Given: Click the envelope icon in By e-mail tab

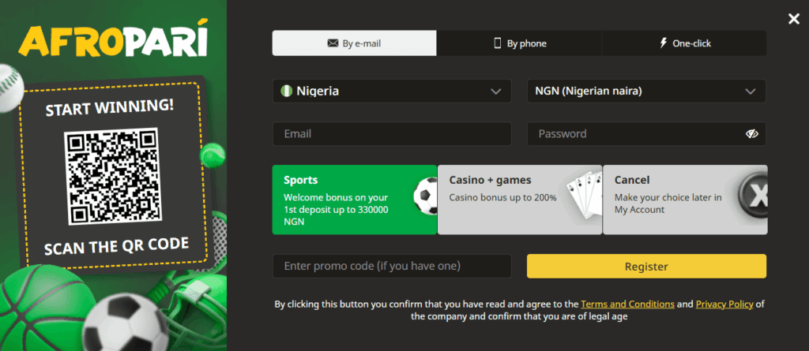Looking at the screenshot, I should (333, 43).
